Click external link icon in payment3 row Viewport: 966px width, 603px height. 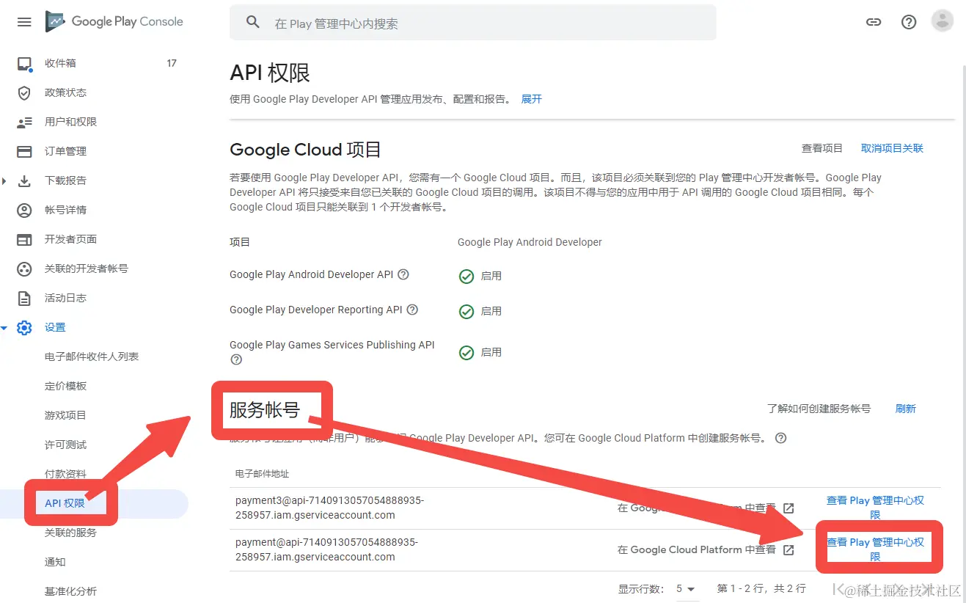click(x=788, y=508)
